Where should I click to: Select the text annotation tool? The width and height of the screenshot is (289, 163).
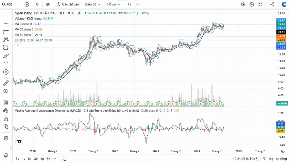(x=6, y=64)
